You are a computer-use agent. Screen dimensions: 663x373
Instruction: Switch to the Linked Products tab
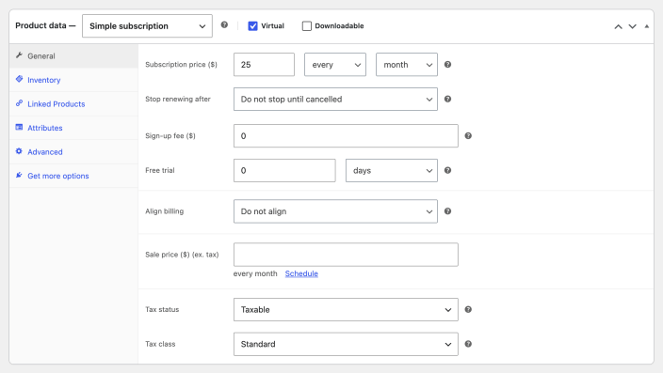click(x=73, y=103)
